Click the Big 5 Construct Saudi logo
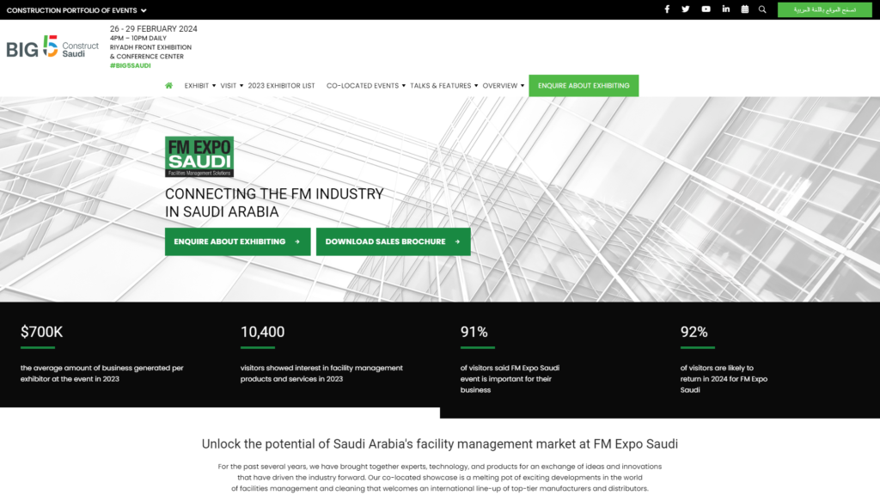This screenshot has height=495, width=880. coord(52,46)
